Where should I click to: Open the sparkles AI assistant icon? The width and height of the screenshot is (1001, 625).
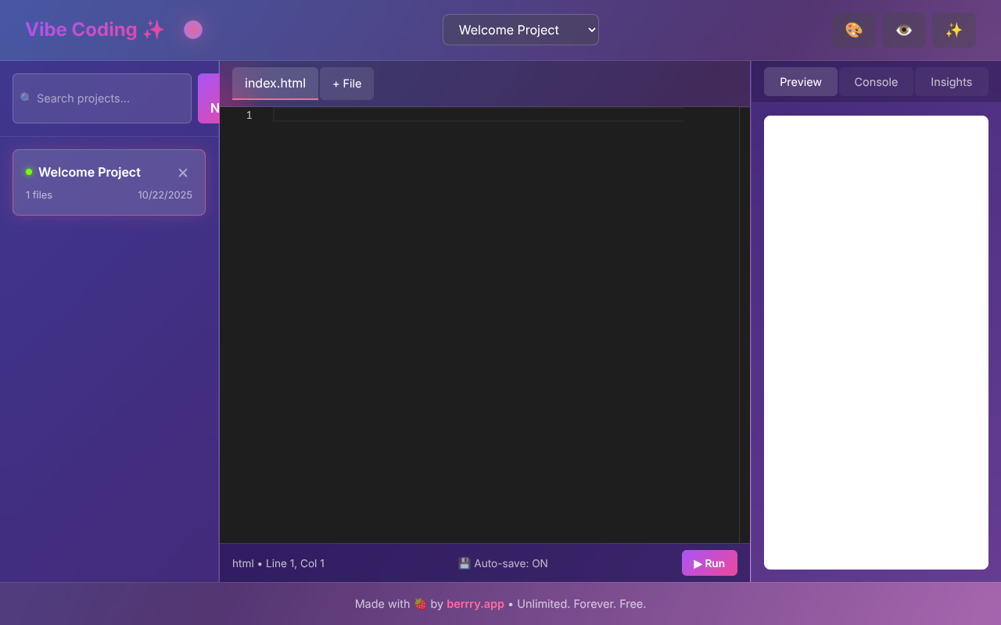(x=953, y=30)
